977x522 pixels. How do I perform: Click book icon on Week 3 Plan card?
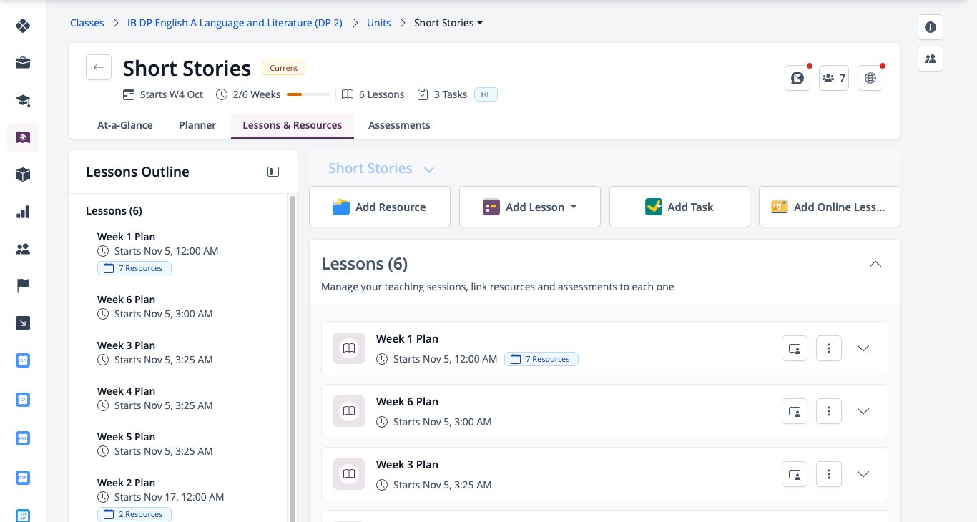coord(349,474)
